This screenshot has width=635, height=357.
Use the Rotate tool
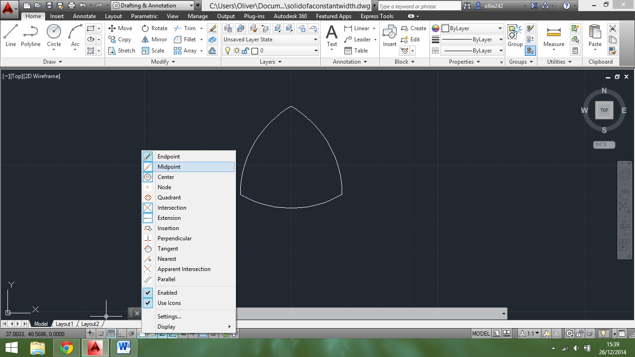(x=154, y=28)
